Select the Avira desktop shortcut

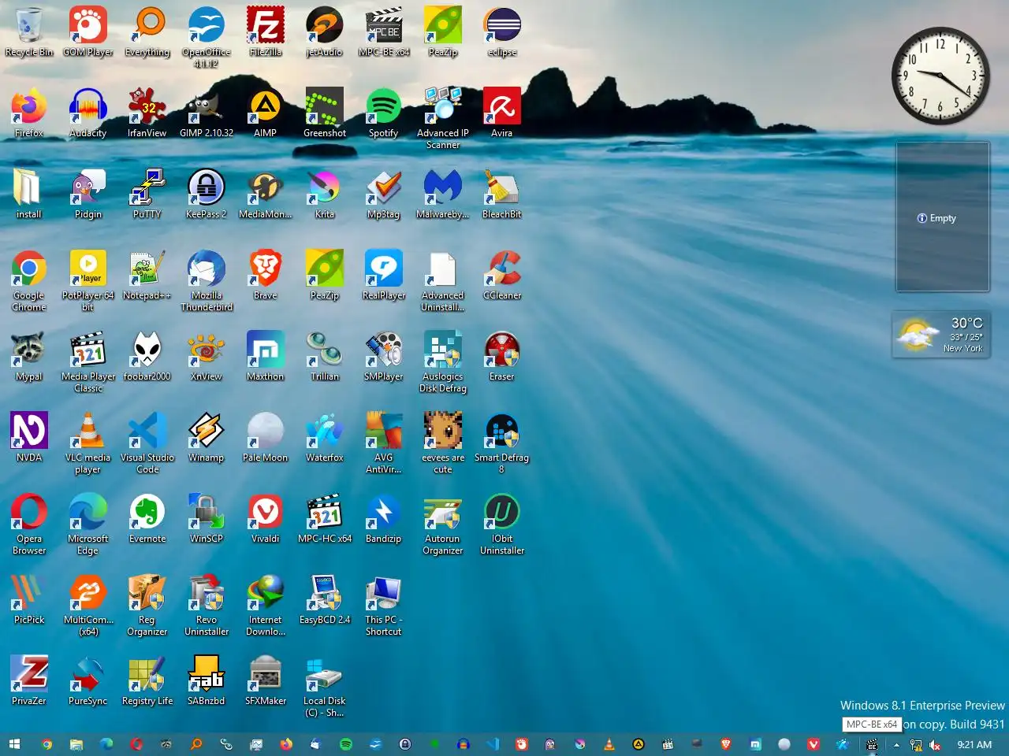pos(502,113)
